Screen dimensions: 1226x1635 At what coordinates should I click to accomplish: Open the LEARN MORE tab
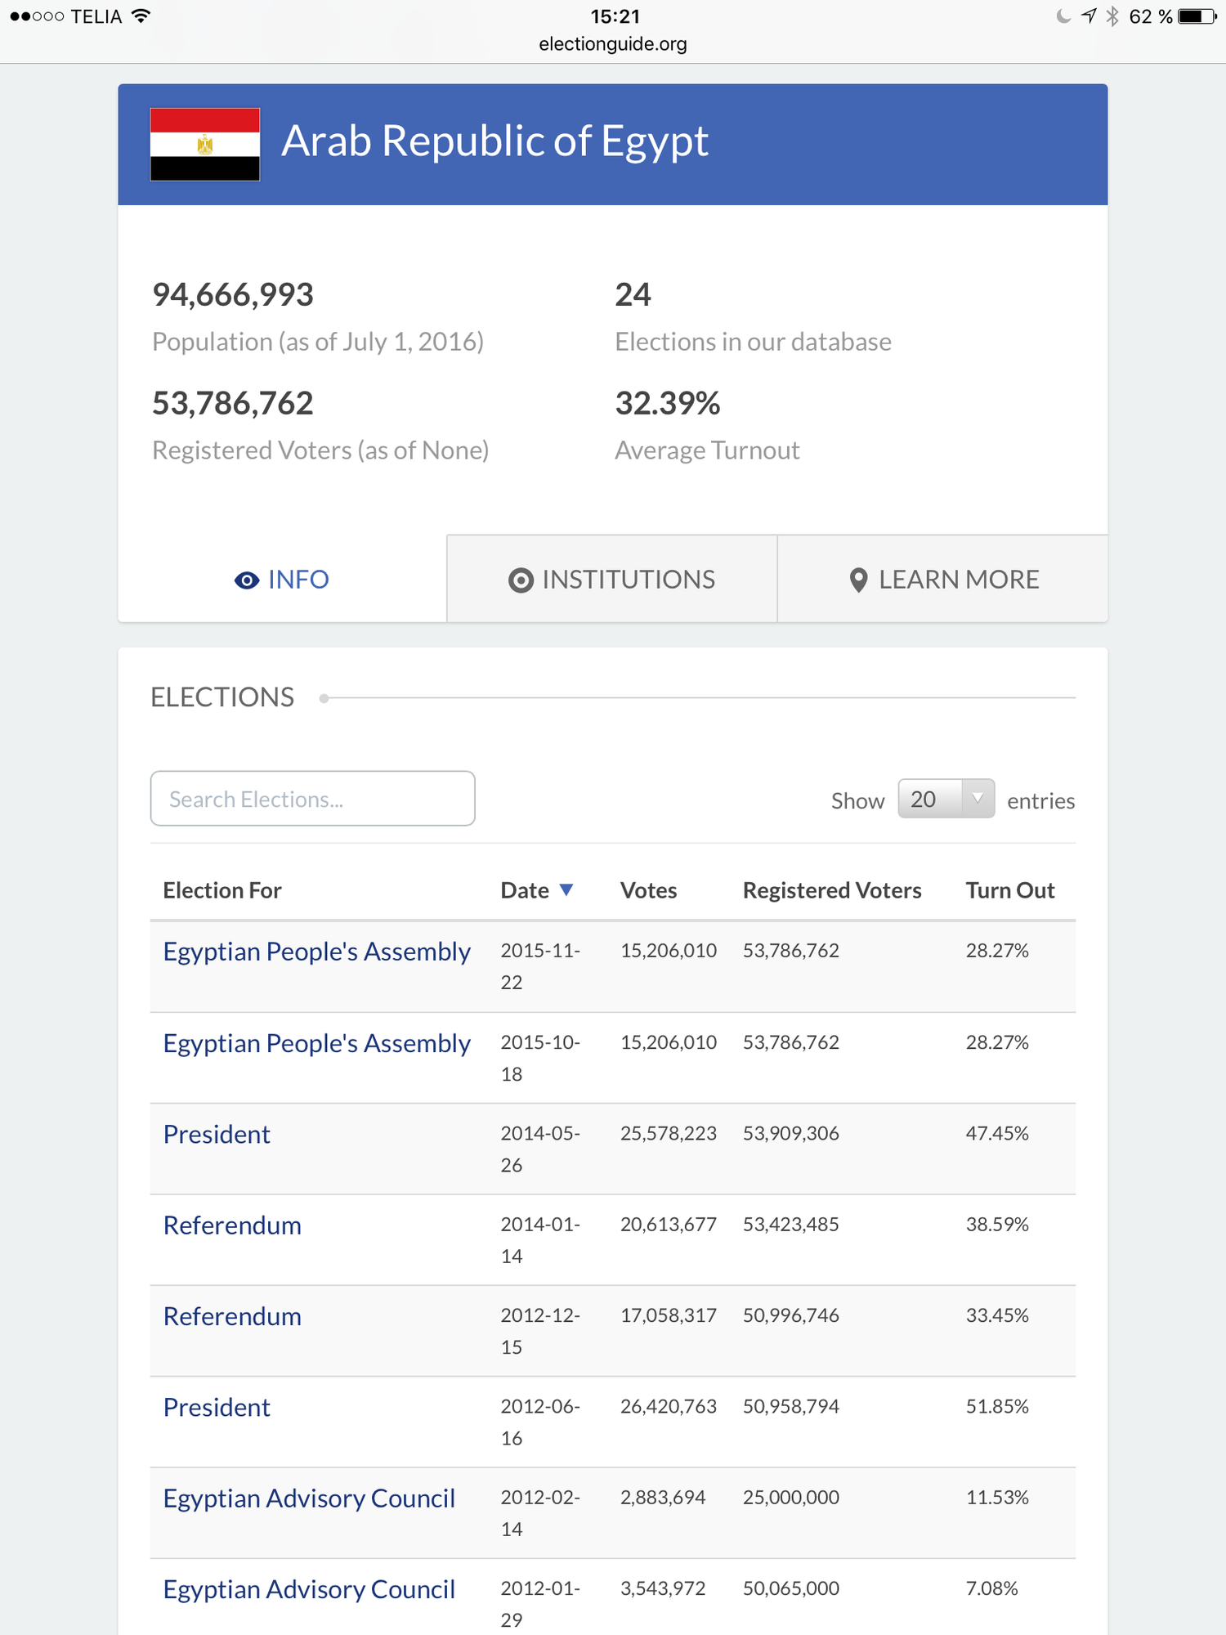coord(943,579)
